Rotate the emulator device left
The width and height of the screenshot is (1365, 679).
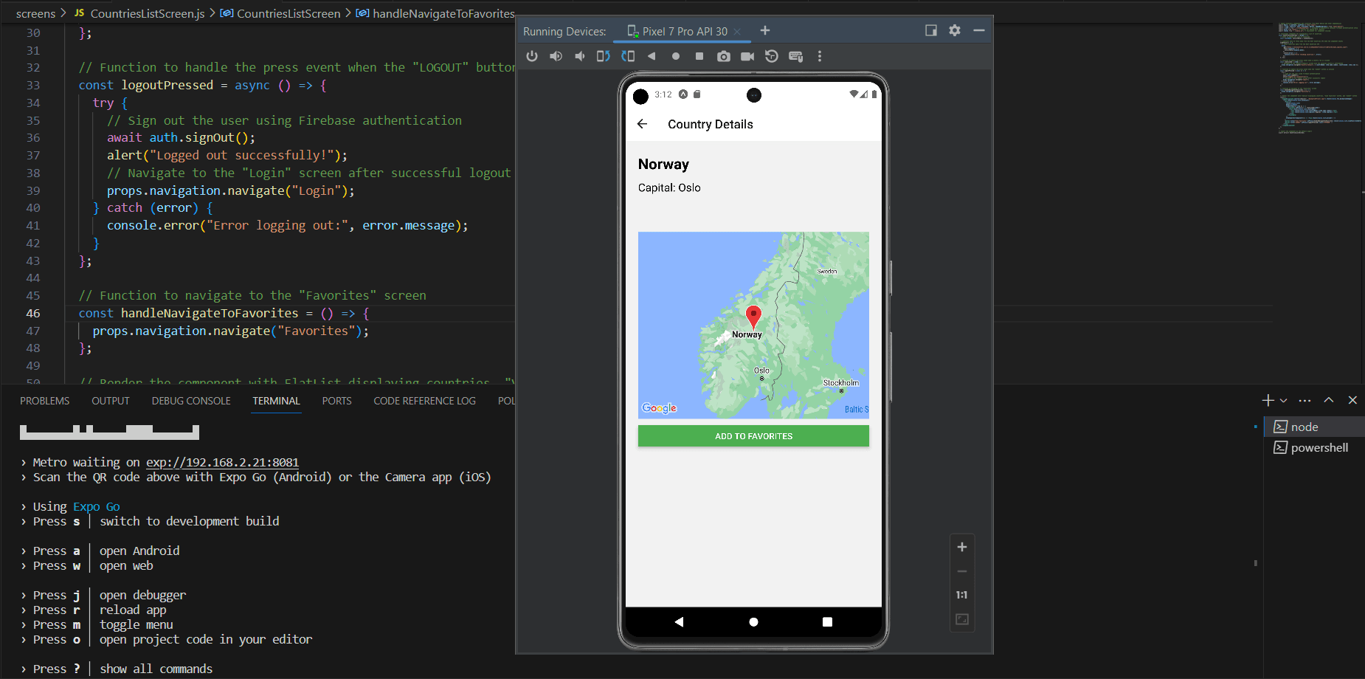603,56
